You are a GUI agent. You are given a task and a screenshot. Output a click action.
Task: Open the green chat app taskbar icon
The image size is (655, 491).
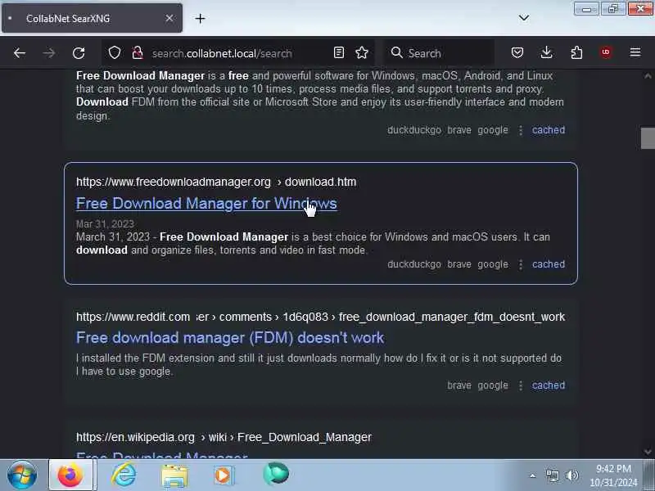tap(276, 475)
